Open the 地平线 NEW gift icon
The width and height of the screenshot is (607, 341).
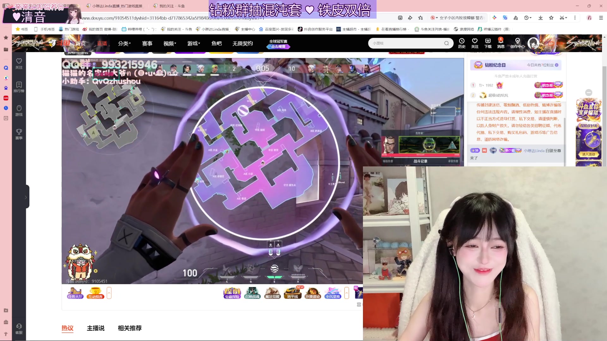(293, 293)
